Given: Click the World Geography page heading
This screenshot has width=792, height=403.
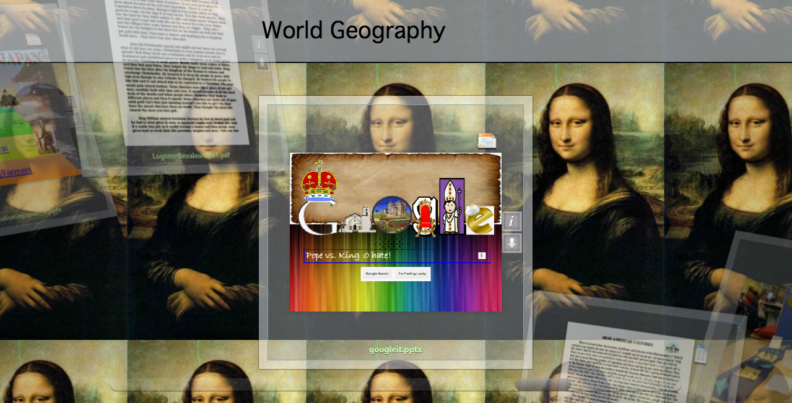Looking at the screenshot, I should coord(354,30).
